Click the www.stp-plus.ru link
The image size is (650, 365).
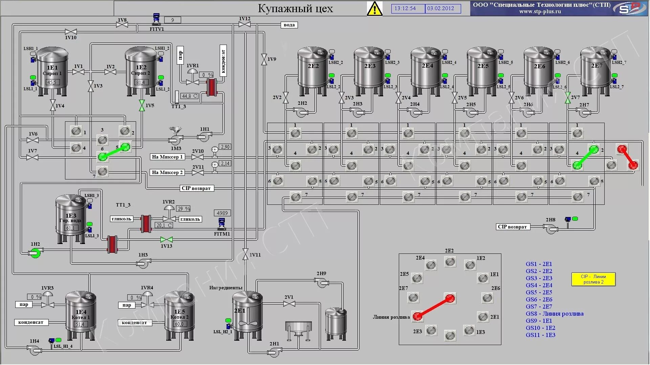pyautogui.click(x=540, y=11)
